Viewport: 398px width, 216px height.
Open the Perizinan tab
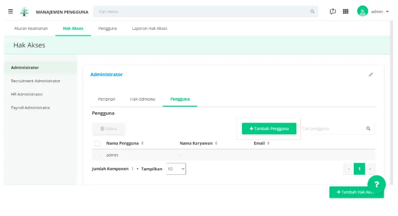coord(106,99)
